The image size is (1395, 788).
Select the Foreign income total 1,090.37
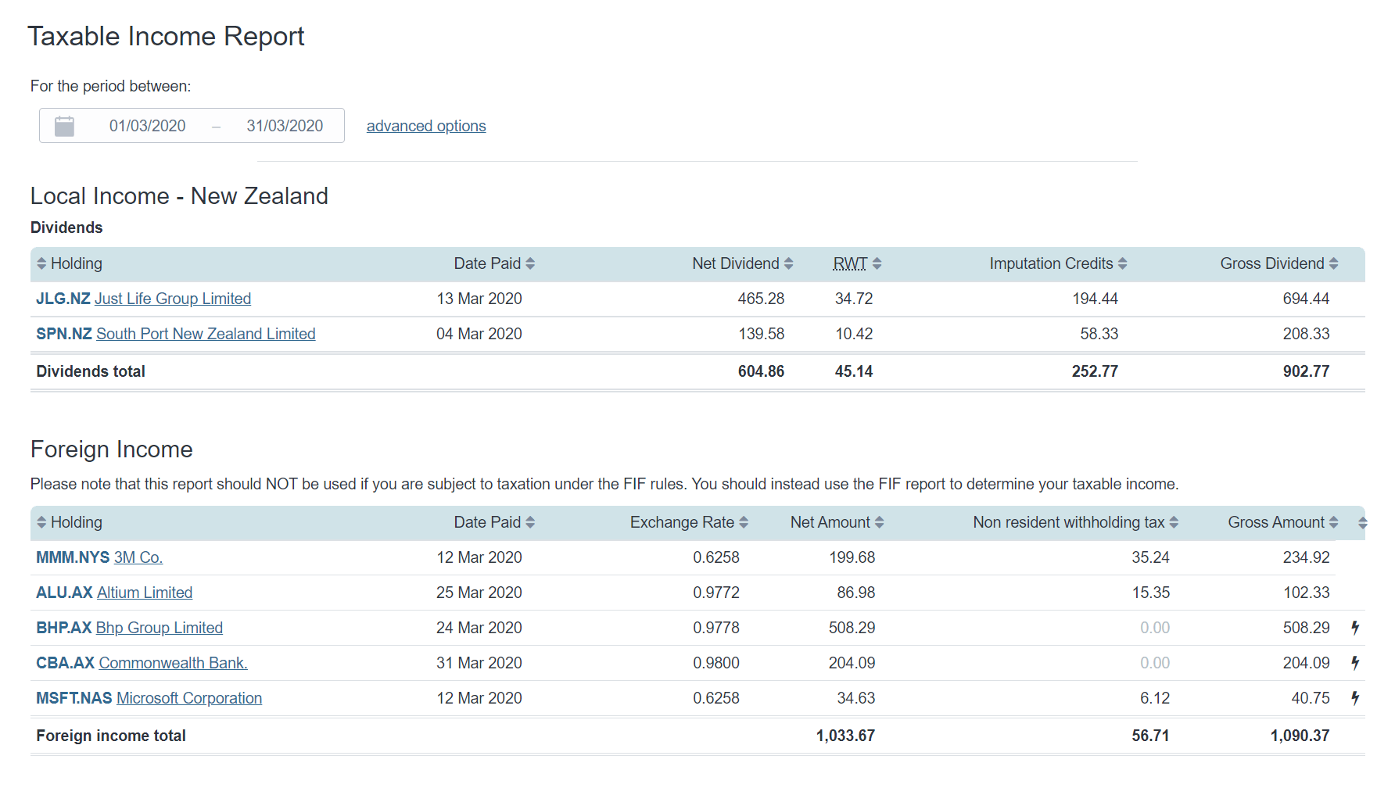[x=1300, y=736]
